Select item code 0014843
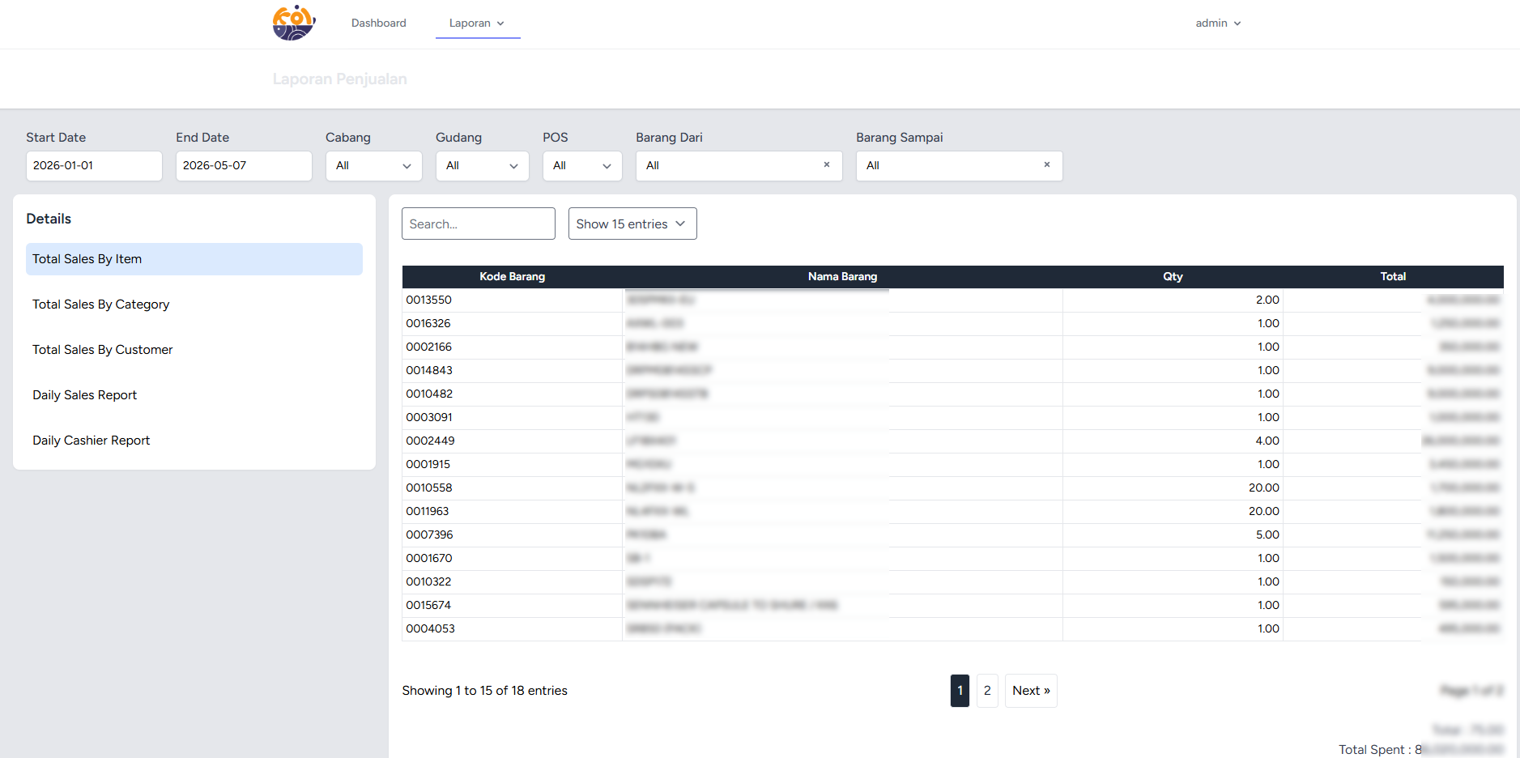The width and height of the screenshot is (1520, 758). tap(429, 370)
